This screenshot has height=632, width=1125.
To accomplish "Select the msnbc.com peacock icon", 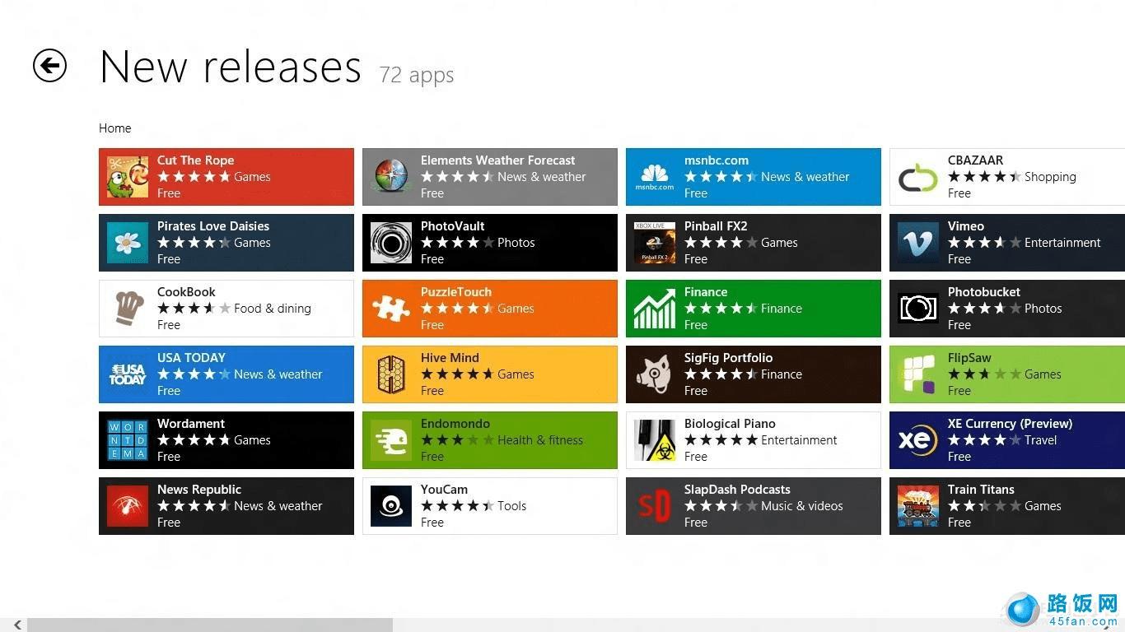I will tap(654, 176).
